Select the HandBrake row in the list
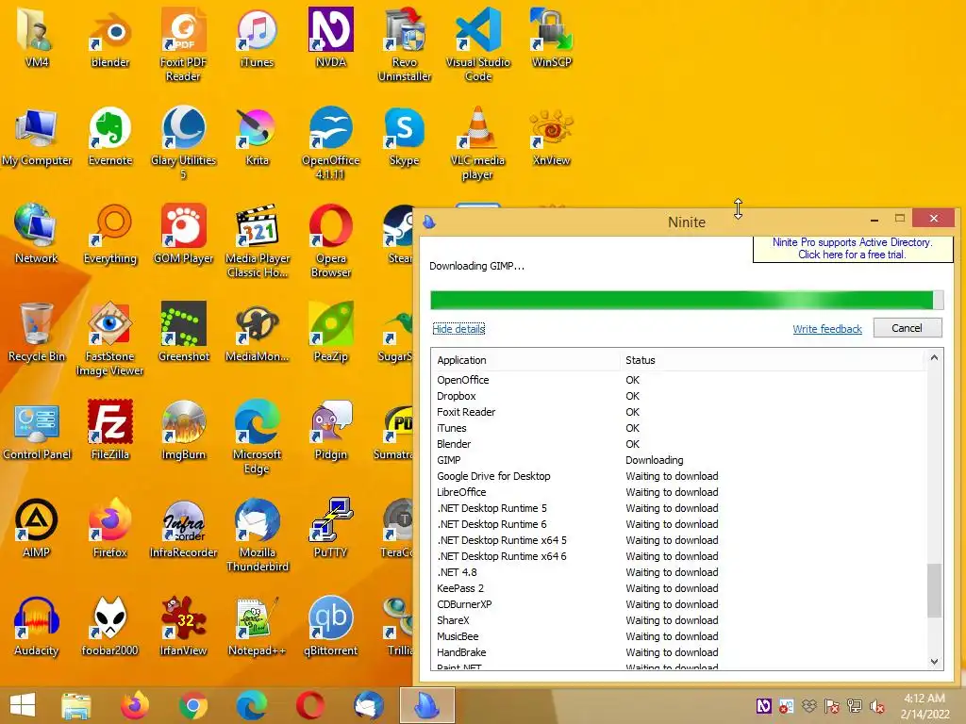The image size is (966, 724). [678, 652]
